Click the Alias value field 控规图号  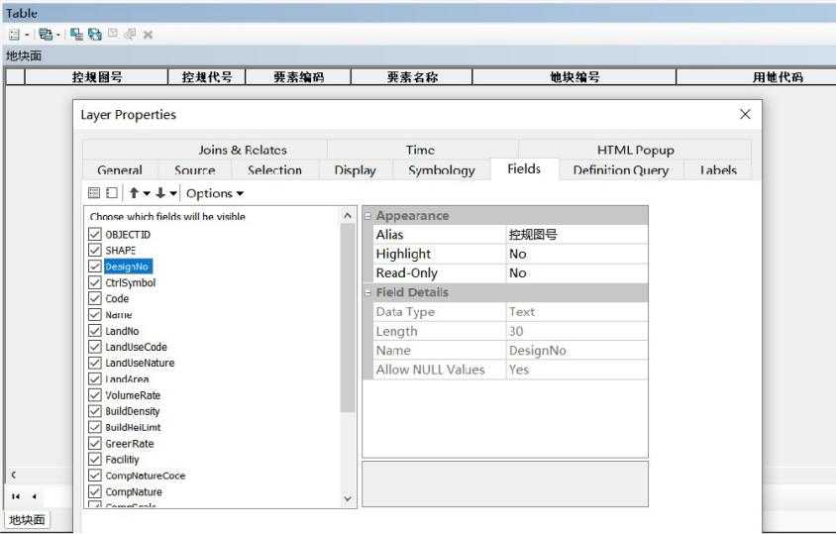575,235
